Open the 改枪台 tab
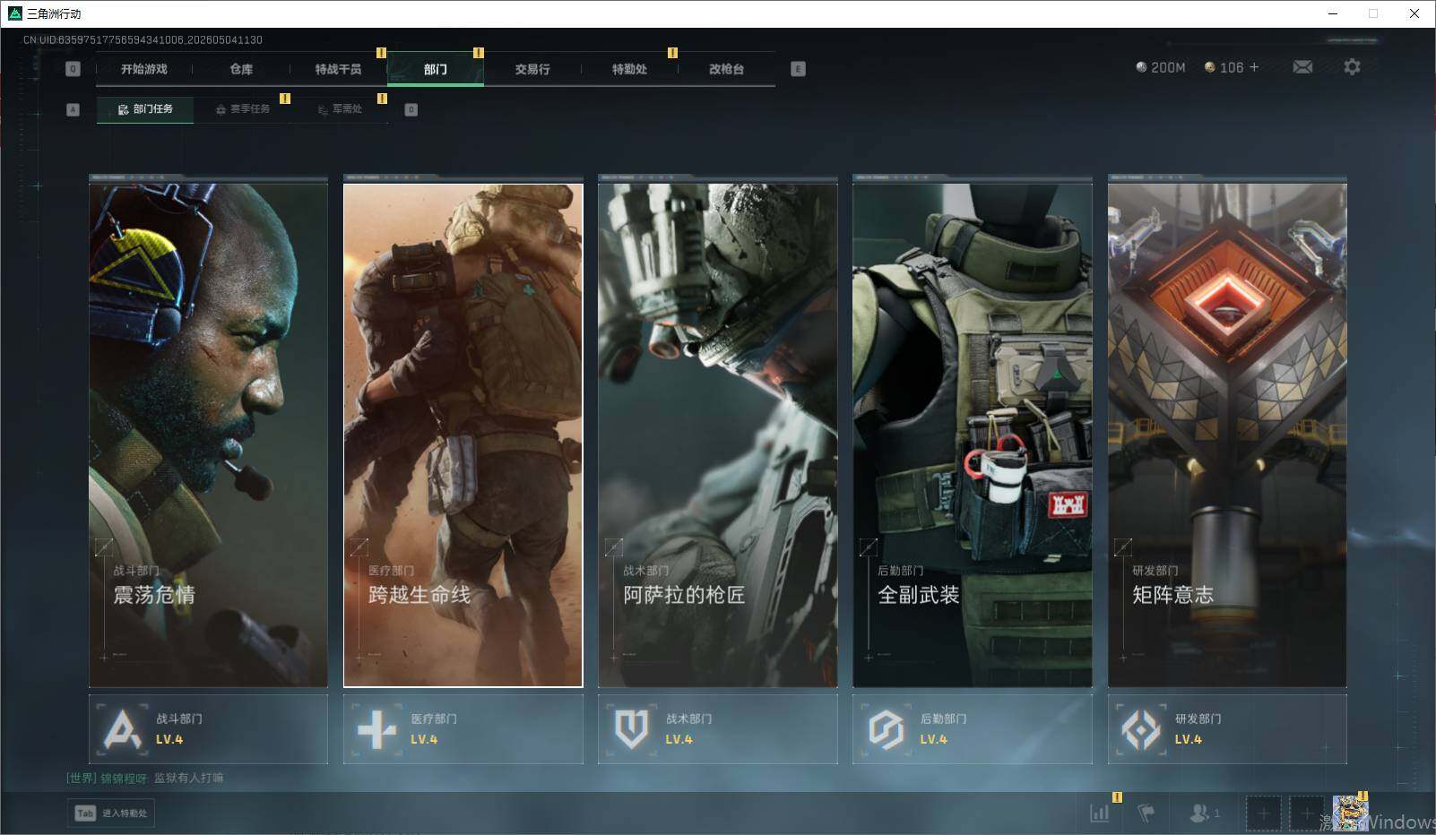Image resolution: width=1436 pixels, height=835 pixels. (726, 69)
